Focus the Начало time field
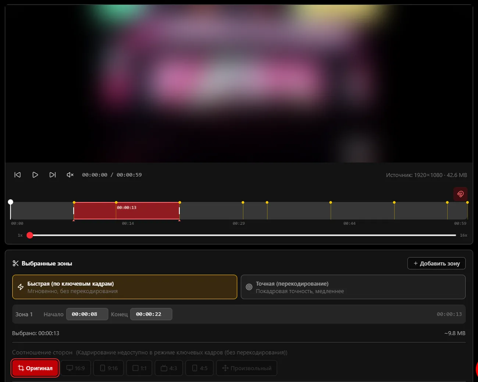Image resolution: width=478 pixels, height=382 pixels. point(87,314)
